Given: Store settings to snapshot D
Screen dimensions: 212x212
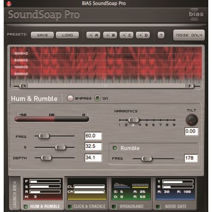Looking at the screenshot, I should click(x=143, y=35).
